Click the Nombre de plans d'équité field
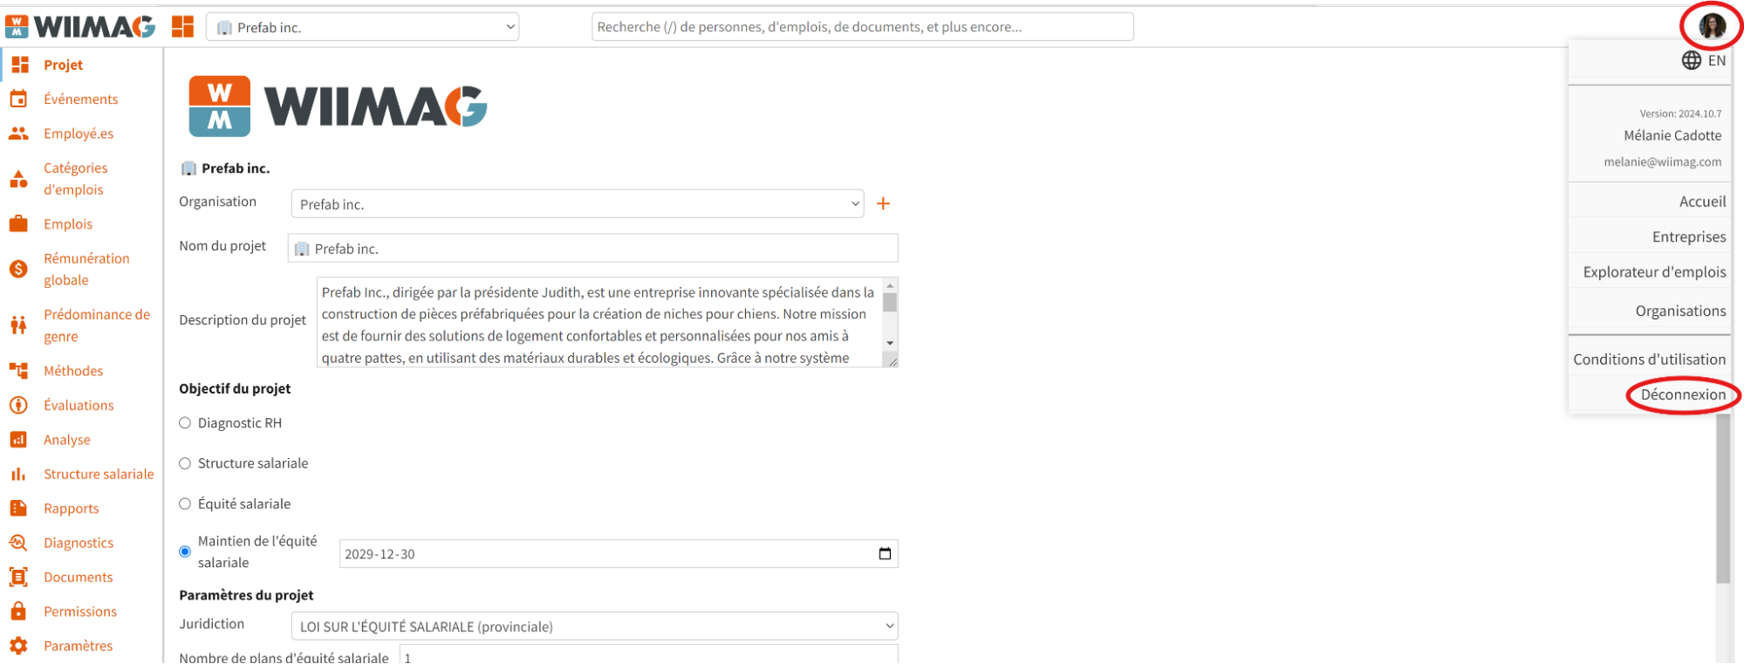 click(648, 654)
